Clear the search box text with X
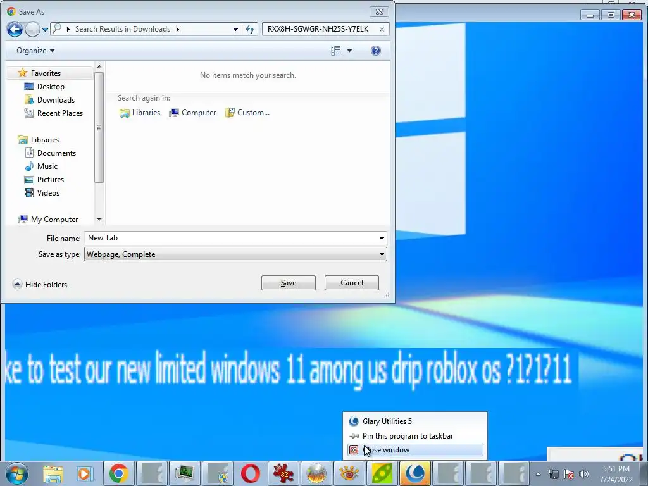Screen dimensions: 648x486 click(382, 29)
